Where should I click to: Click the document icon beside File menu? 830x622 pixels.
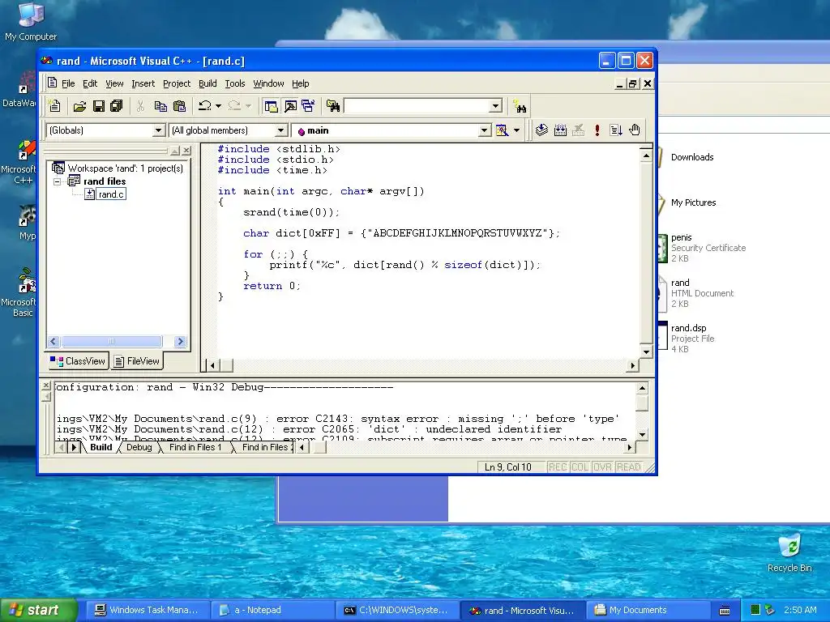[x=52, y=83]
